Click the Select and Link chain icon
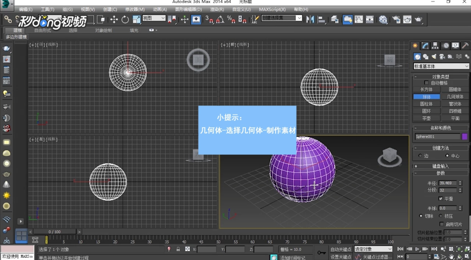The image size is (471, 260). (8, 19)
